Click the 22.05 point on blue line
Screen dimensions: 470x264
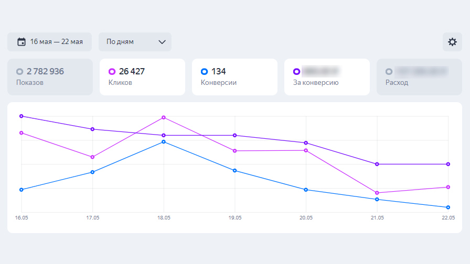tap(448, 207)
